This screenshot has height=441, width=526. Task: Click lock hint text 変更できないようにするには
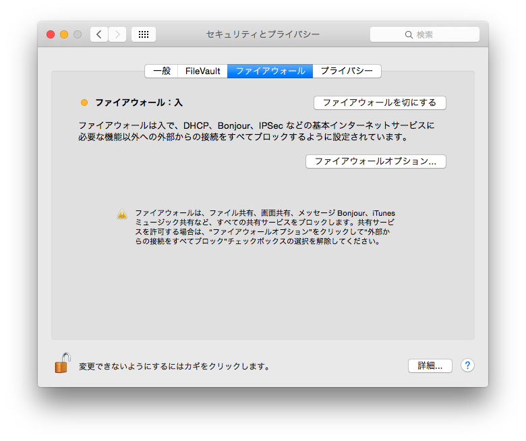pos(175,366)
